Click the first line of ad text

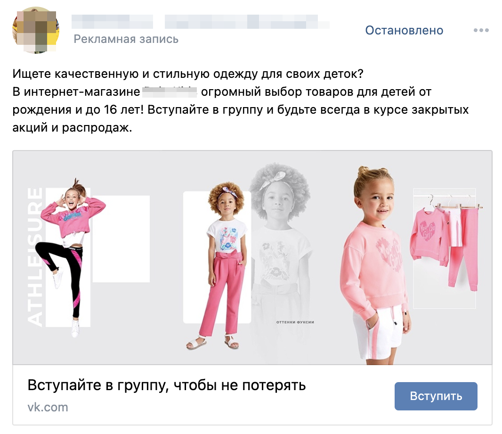click(188, 74)
